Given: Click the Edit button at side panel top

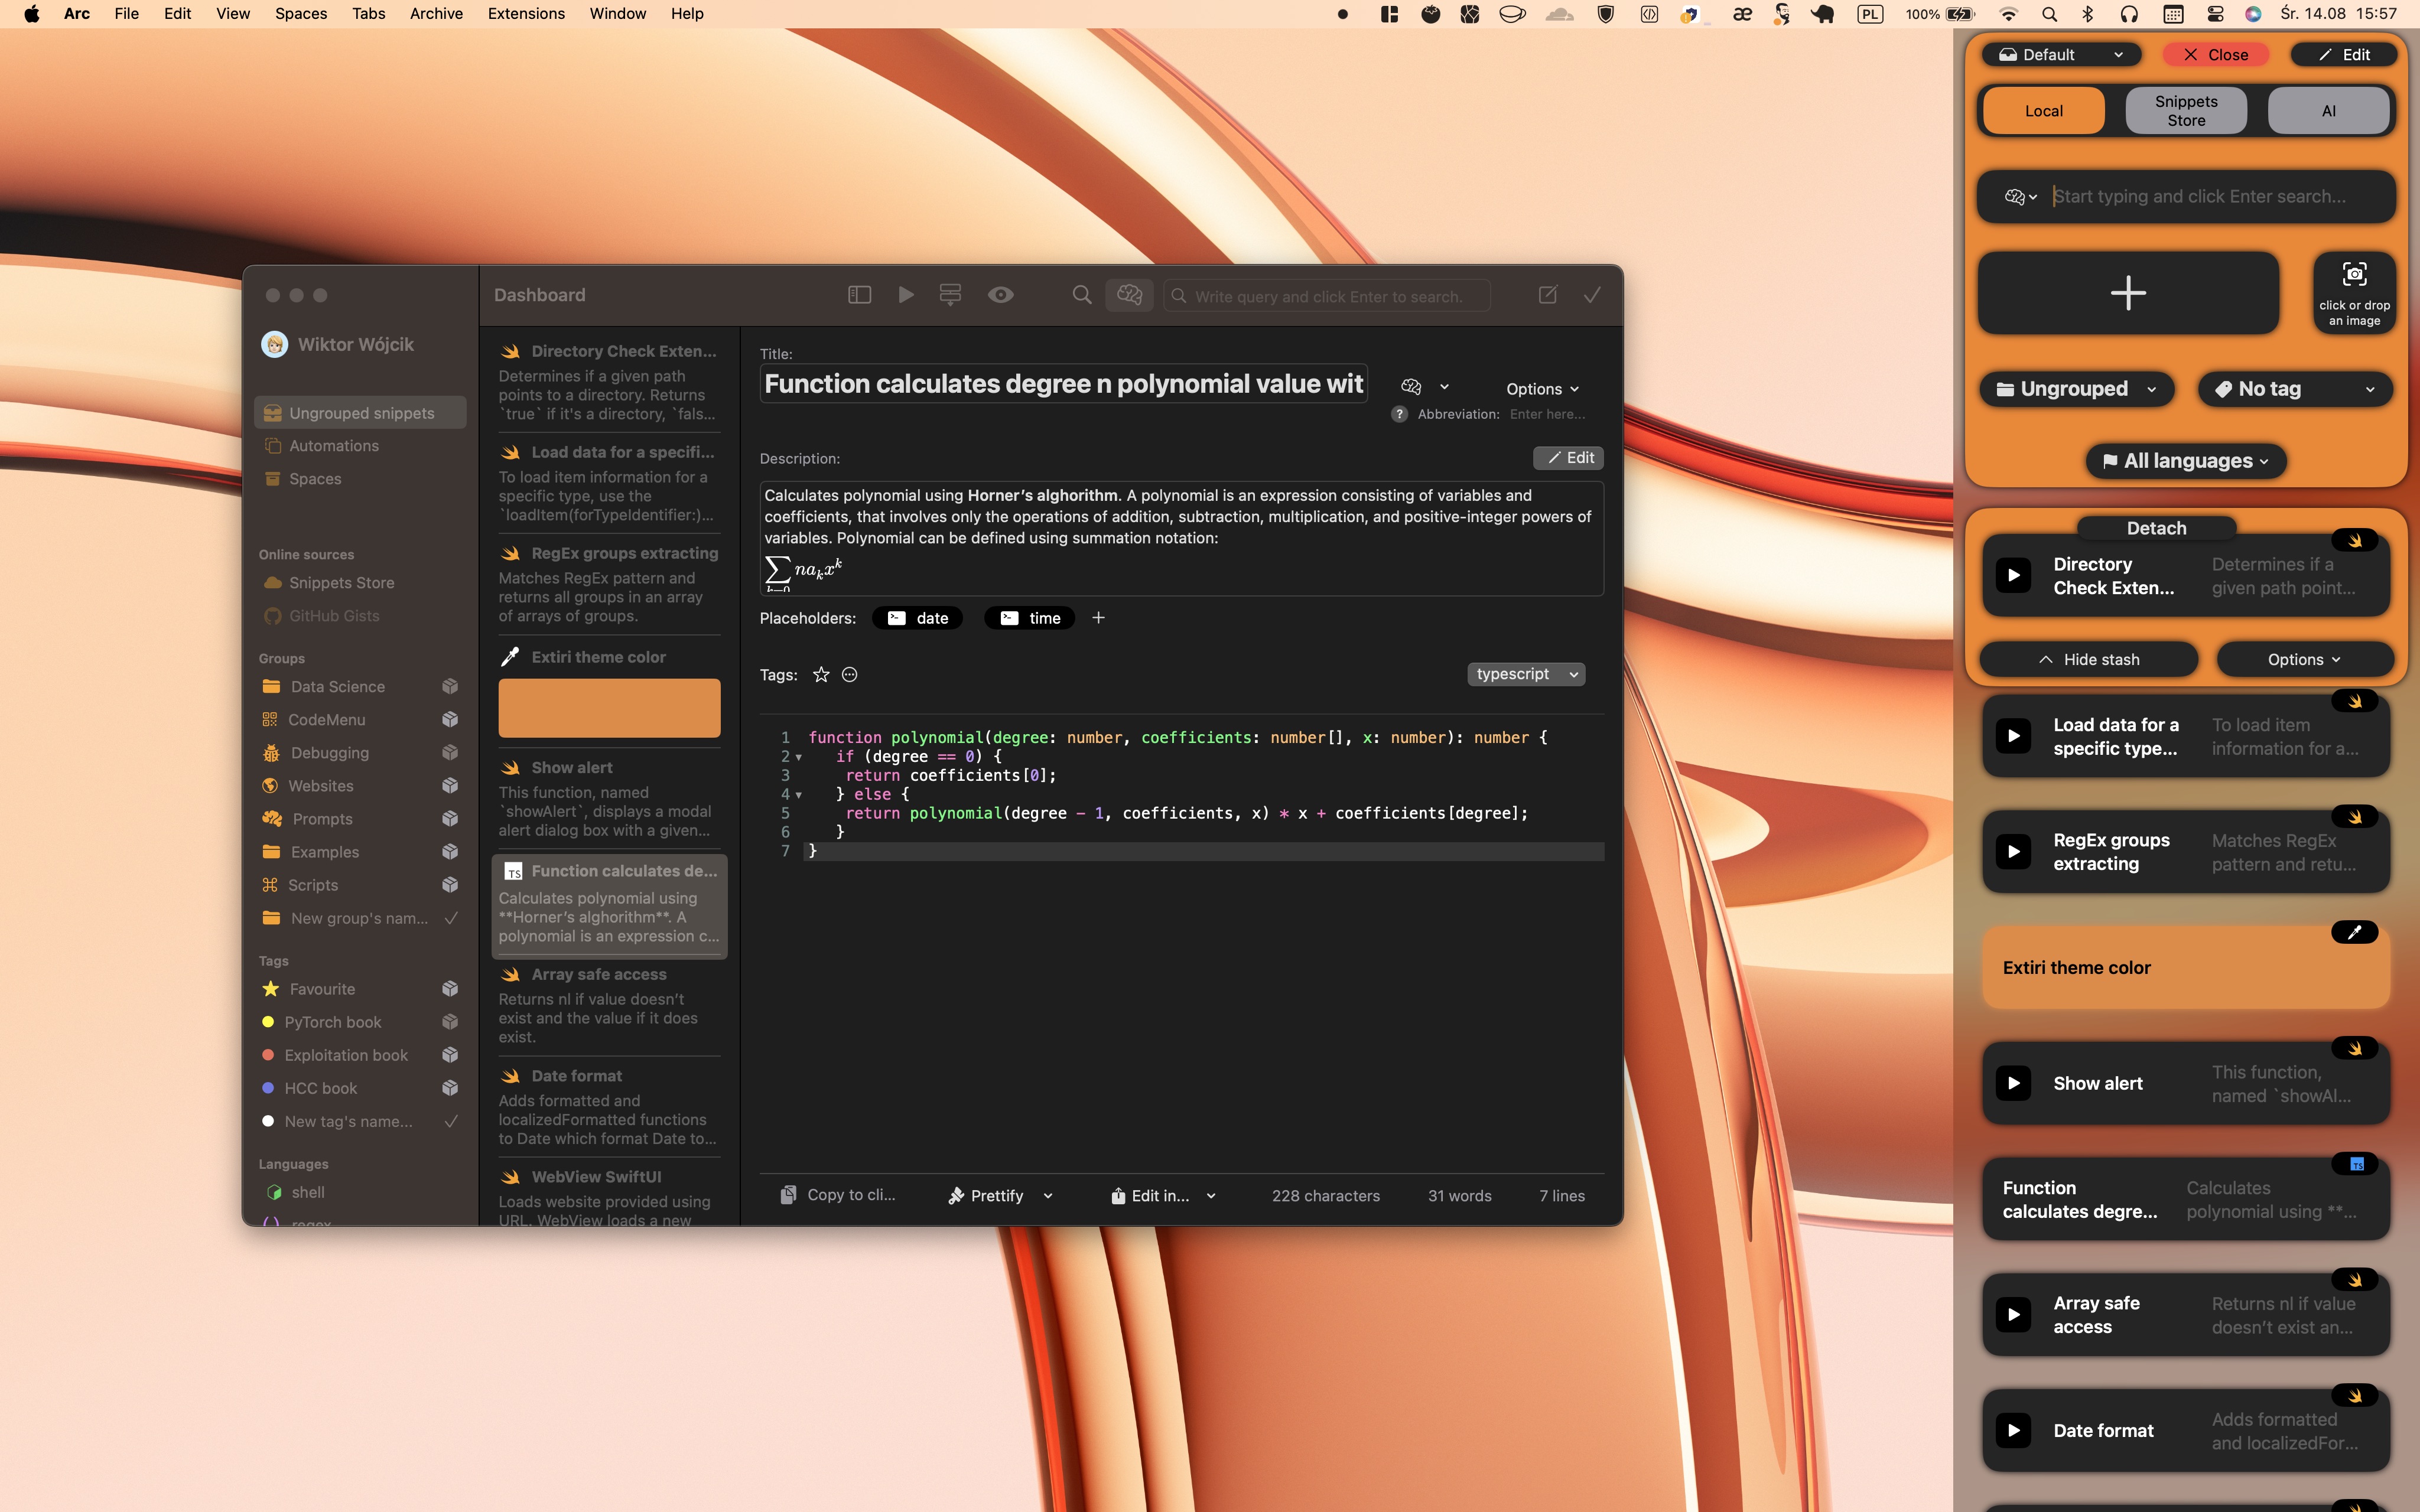Looking at the screenshot, I should 2343,55.
